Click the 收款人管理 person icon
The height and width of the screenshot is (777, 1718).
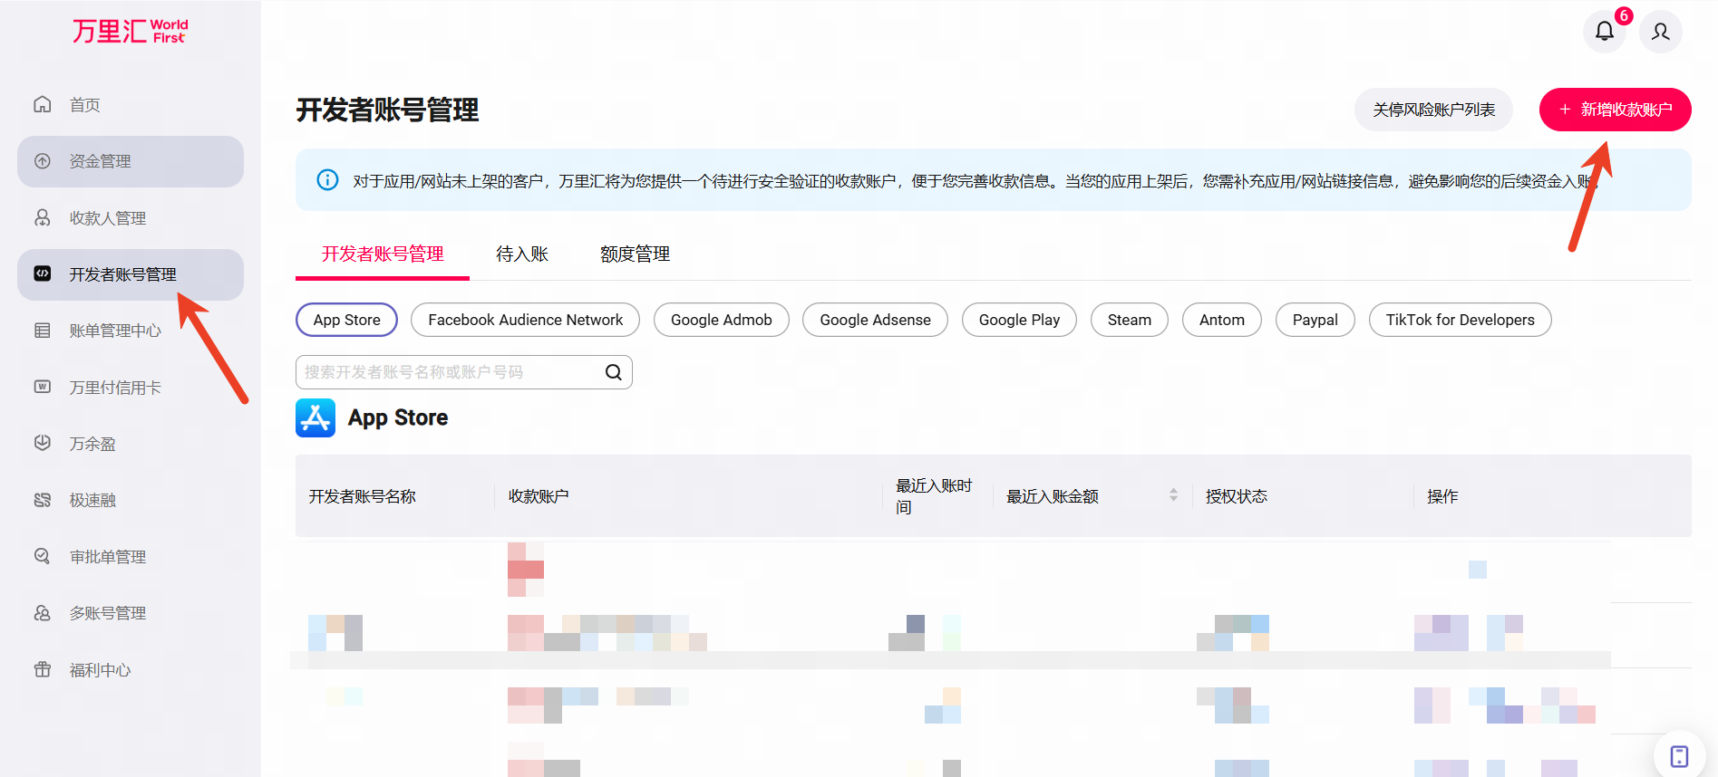[x=43, y=218]
